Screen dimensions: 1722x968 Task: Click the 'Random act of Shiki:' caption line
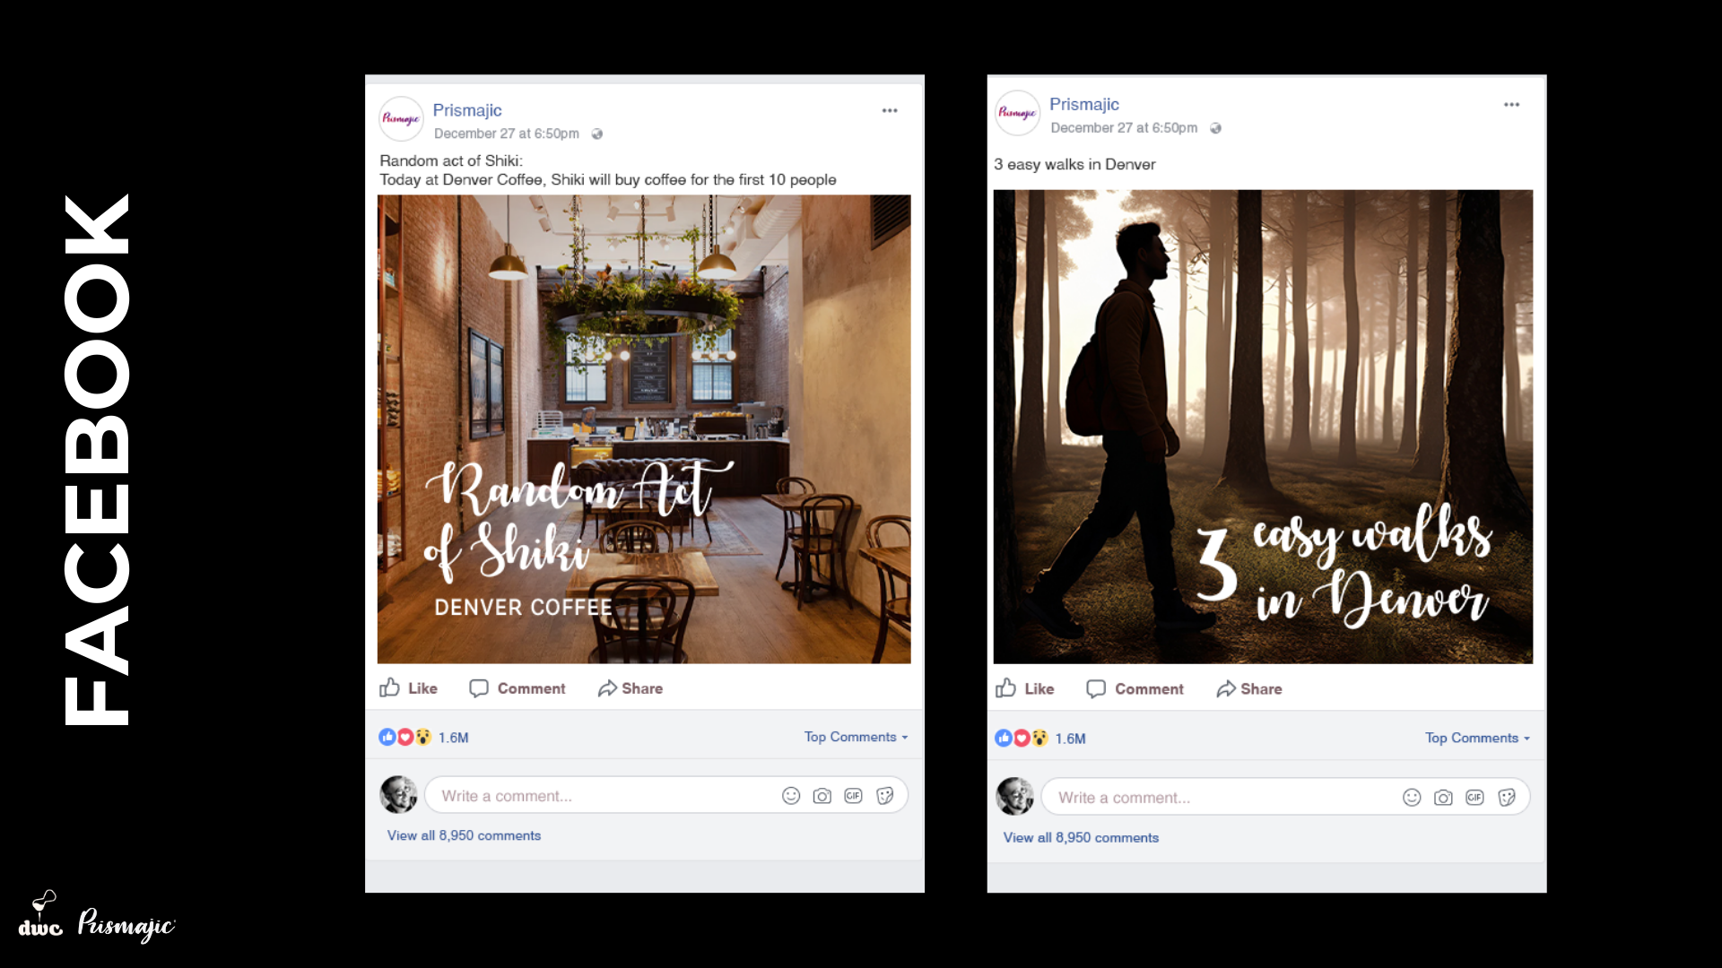coord(451,161)
